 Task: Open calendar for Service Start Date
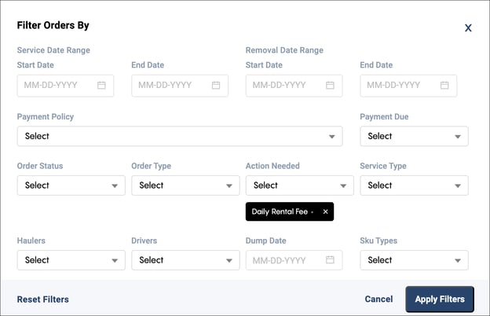[101, 85]
